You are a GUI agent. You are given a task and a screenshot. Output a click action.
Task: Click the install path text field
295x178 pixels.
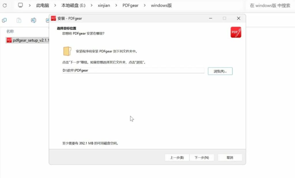133,70
